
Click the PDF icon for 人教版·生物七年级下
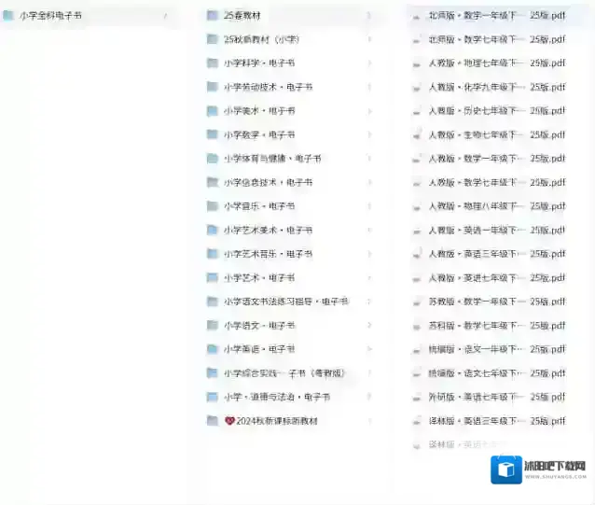click(417, 135)
